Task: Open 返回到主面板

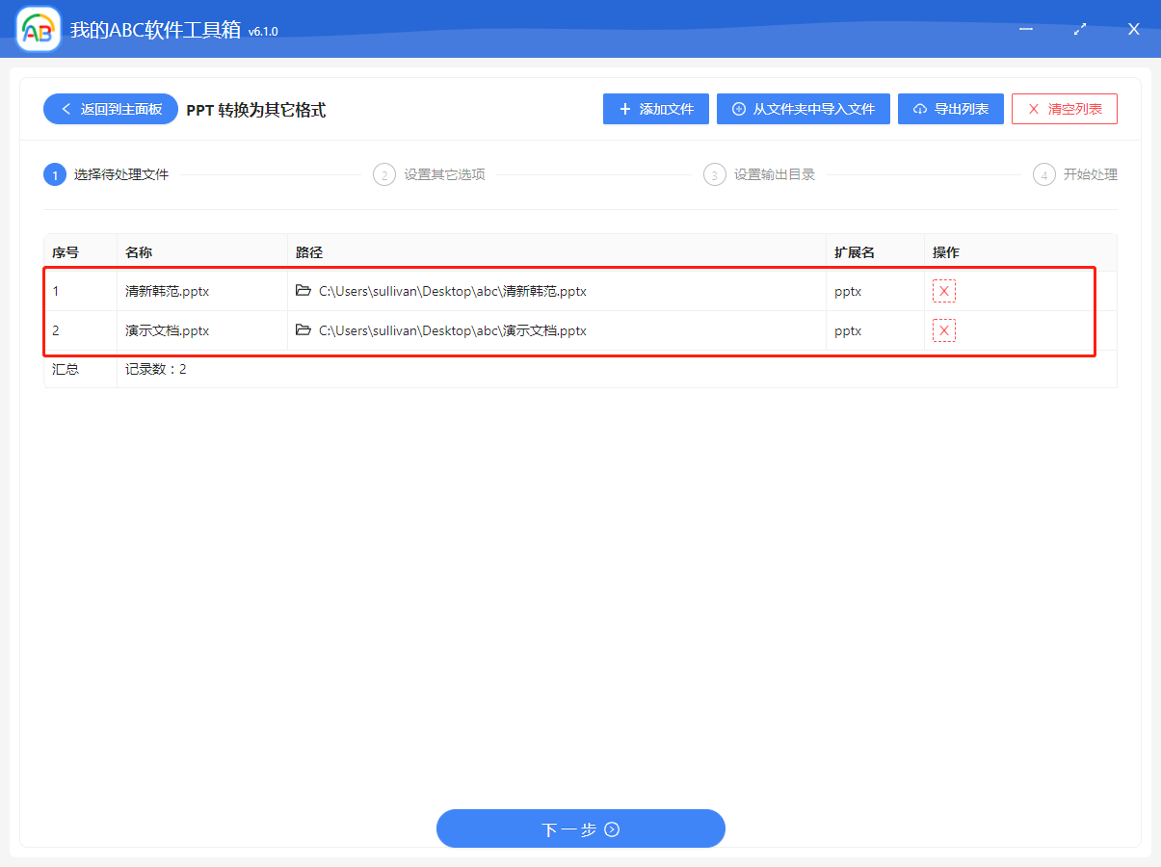Action: tap(109, 109)
